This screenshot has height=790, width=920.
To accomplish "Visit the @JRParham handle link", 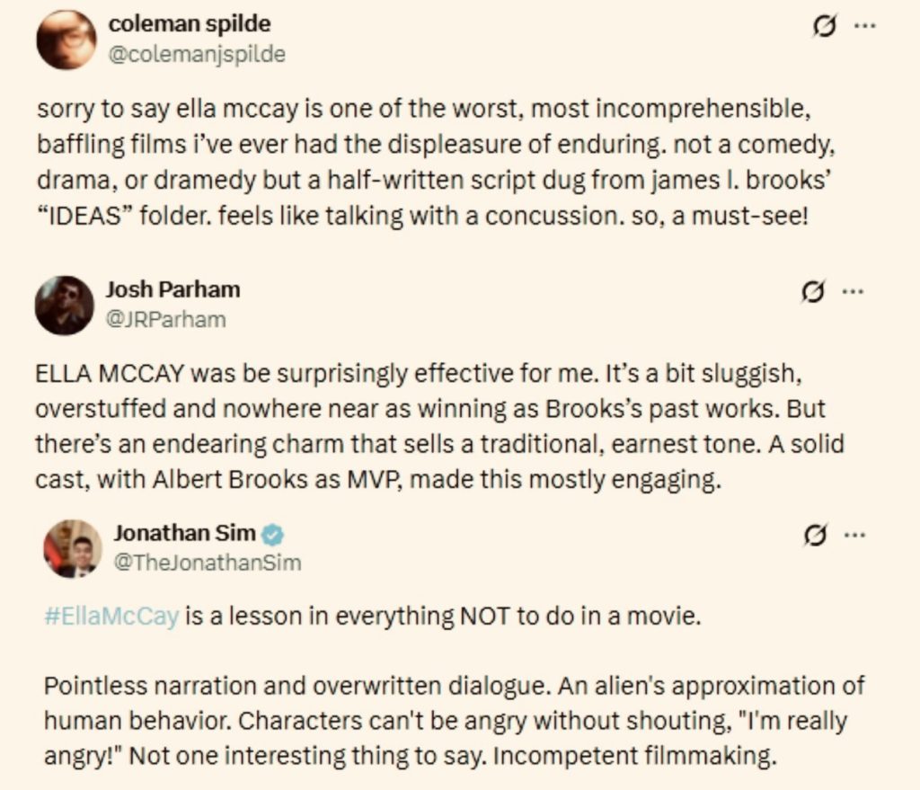I will [x=165, y=319].
